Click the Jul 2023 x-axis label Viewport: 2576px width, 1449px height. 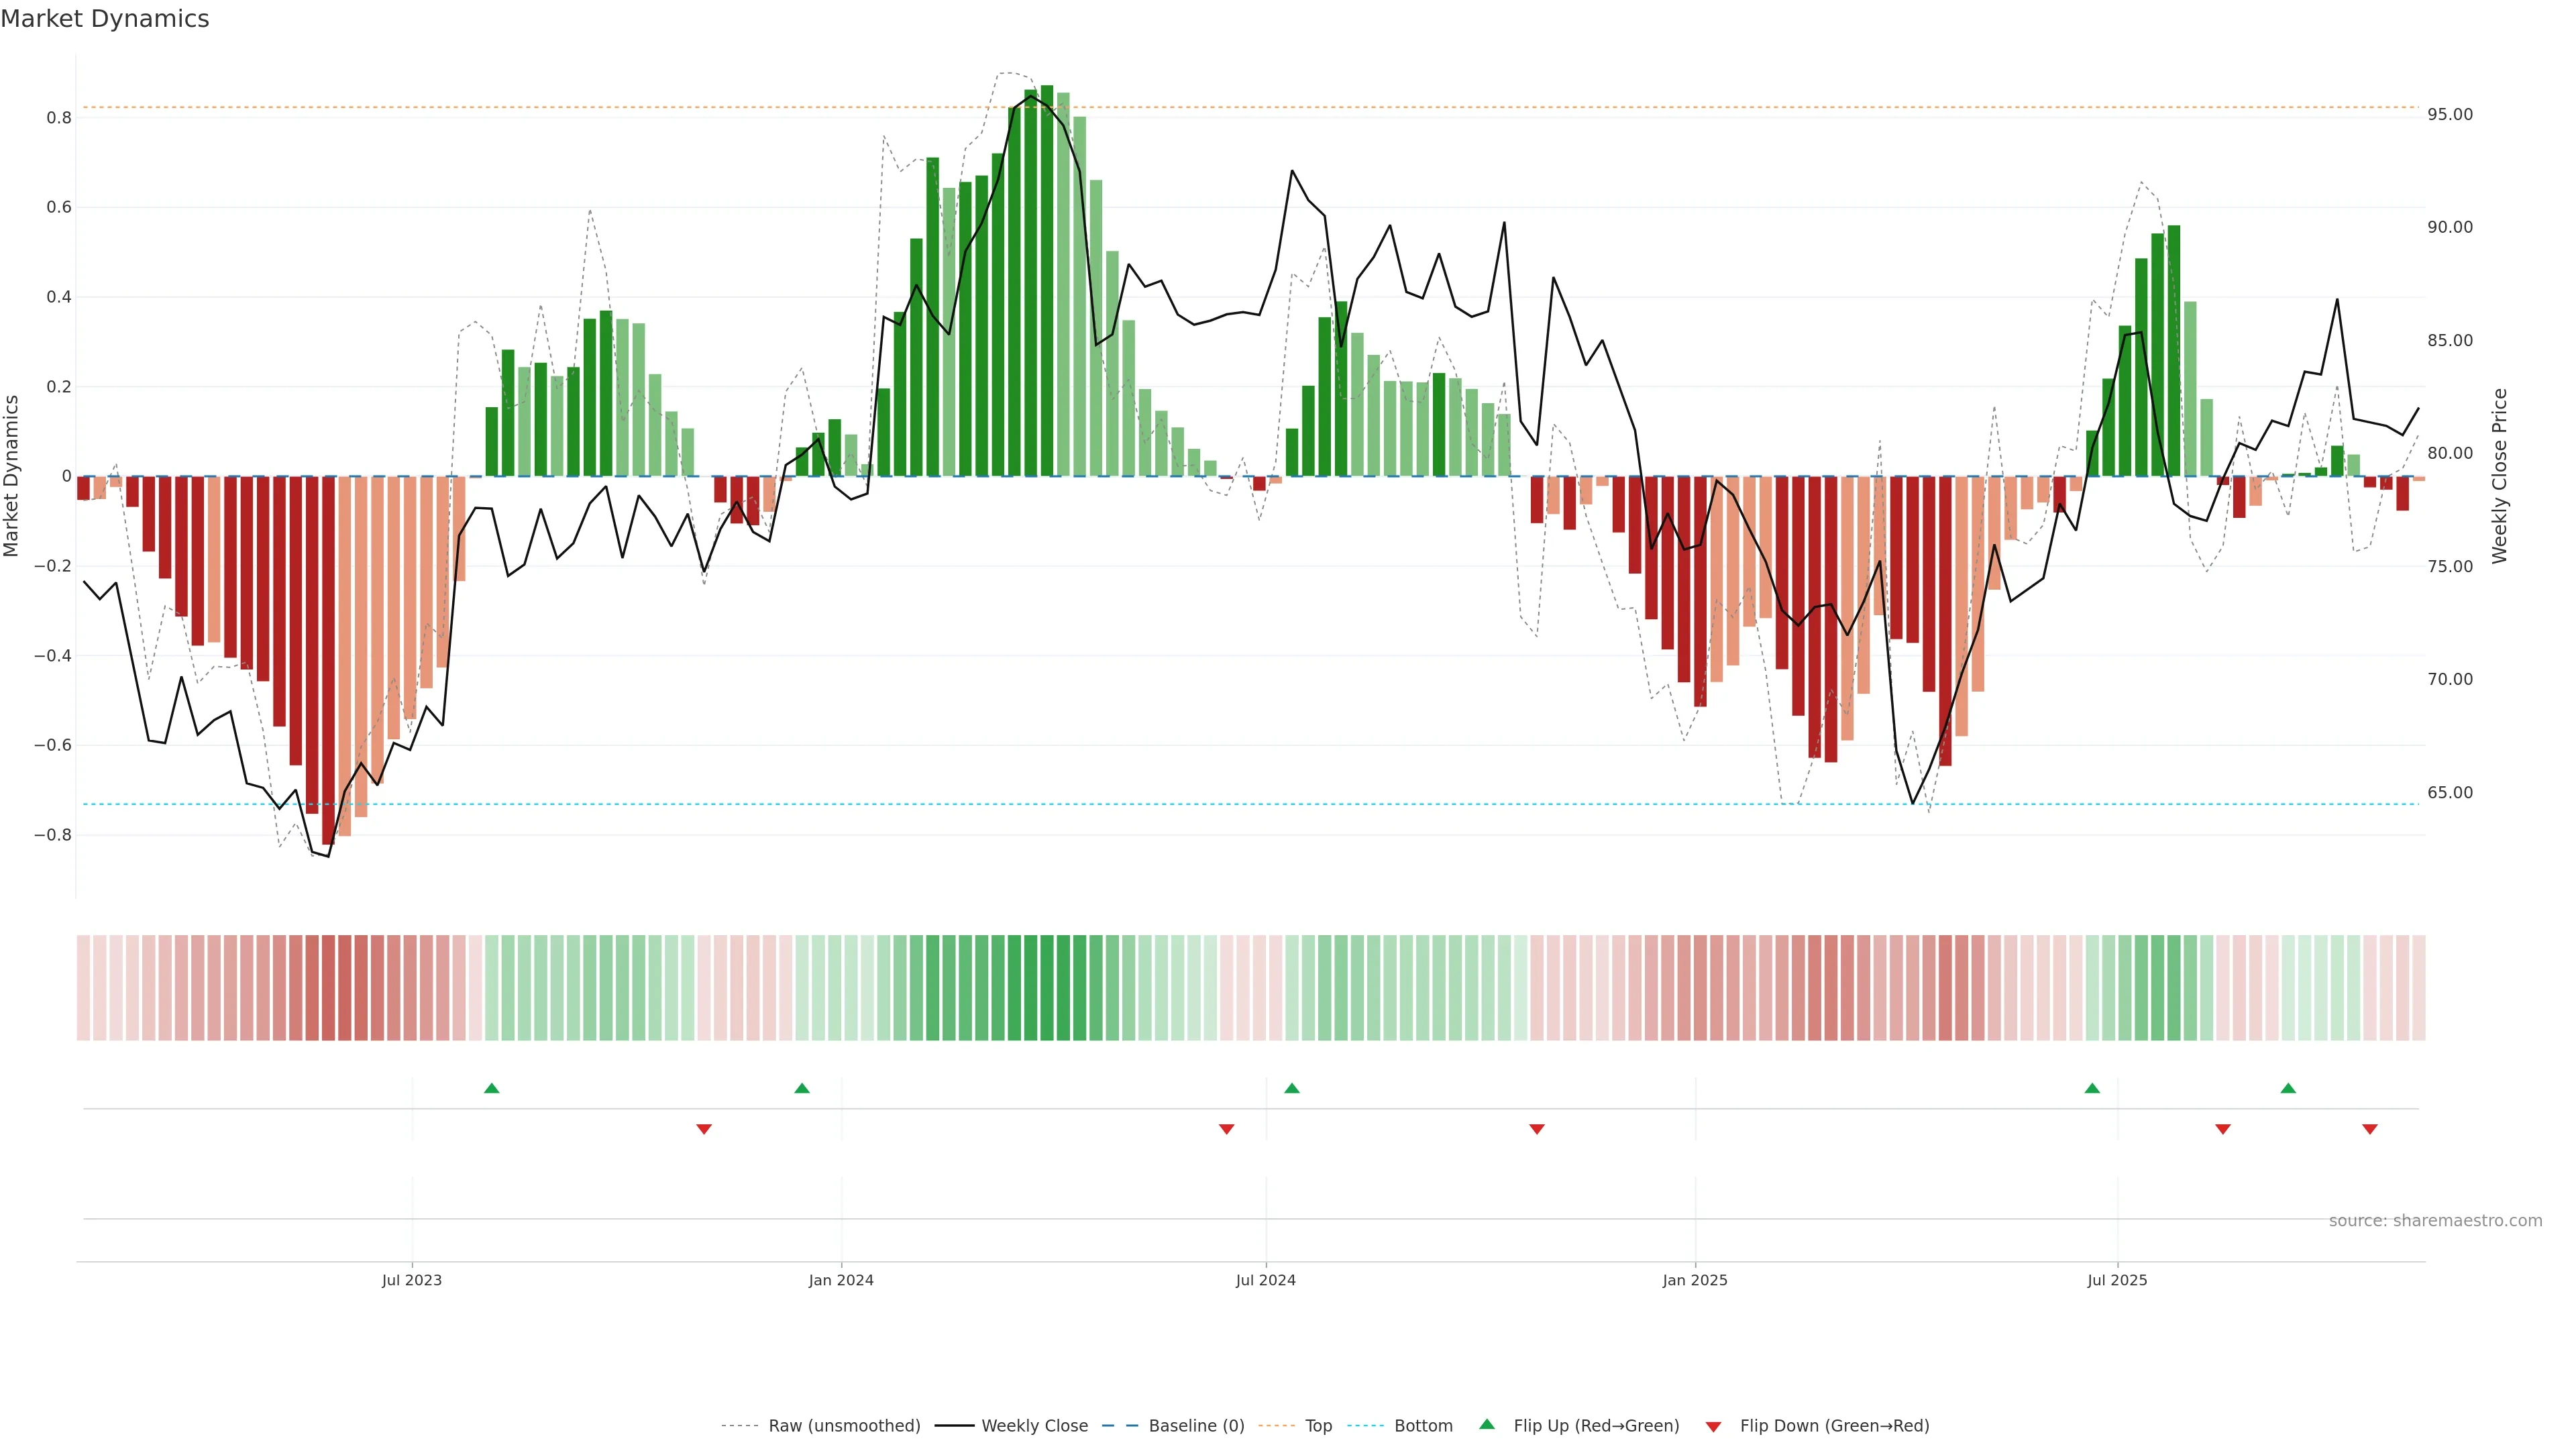tap(411, 1280)
